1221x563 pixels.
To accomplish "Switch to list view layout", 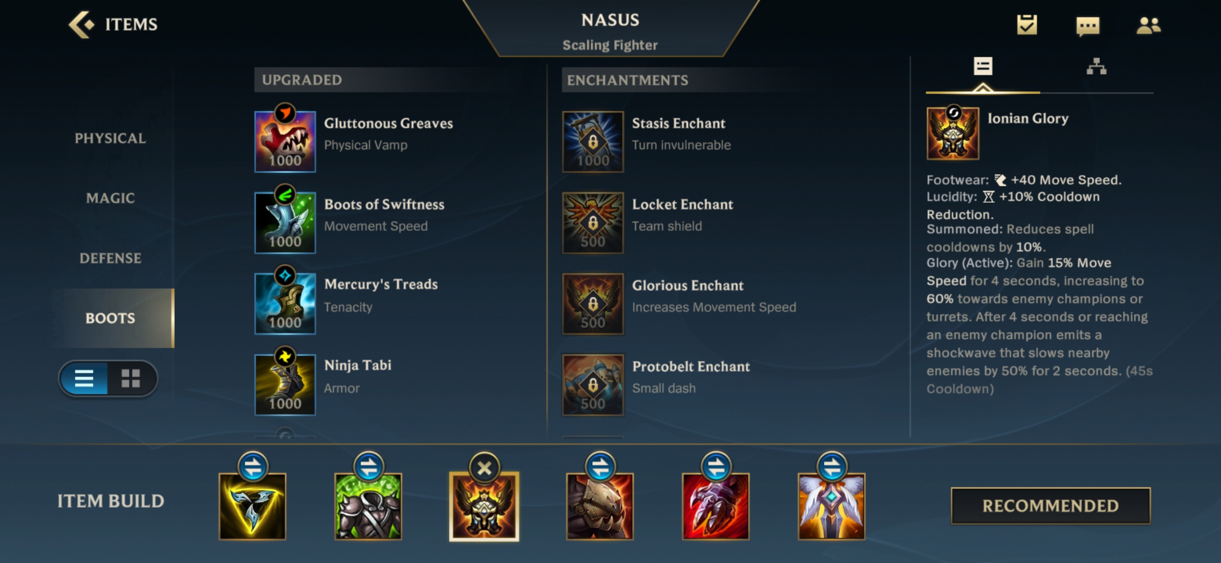I will tap(84, 378).
